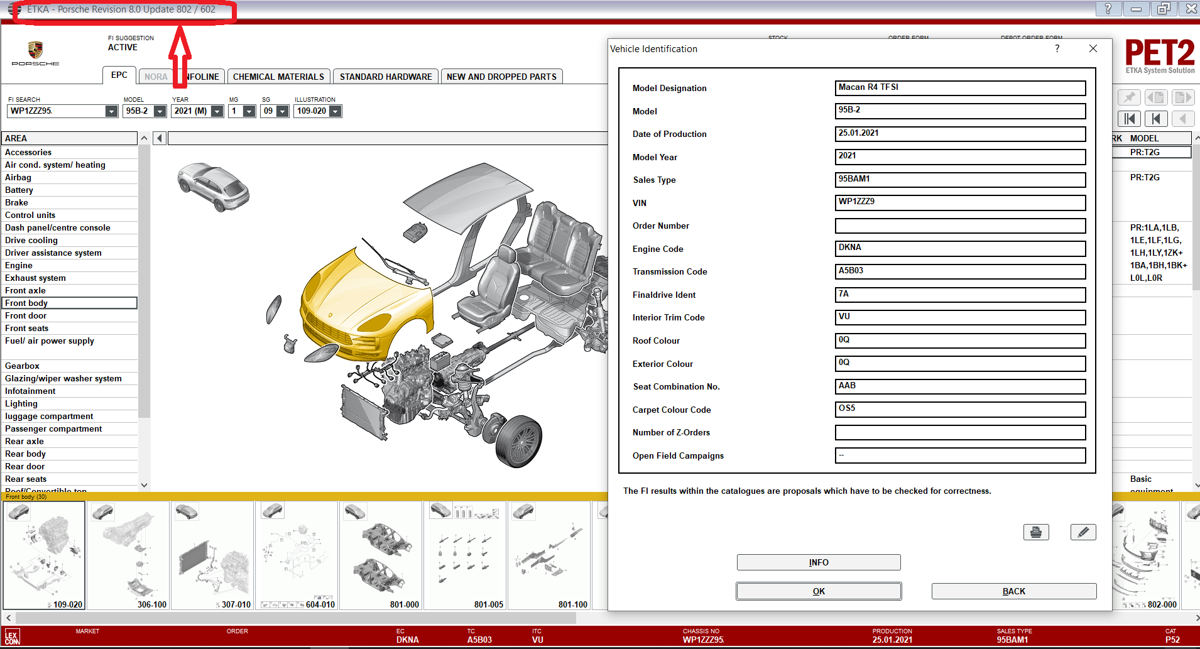Open the MG dropdown

point(249,111)
